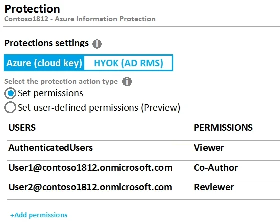280x224 pixels.
Task: Choose Set user-defined permissions radio circle
Action: tap(10, 107)
